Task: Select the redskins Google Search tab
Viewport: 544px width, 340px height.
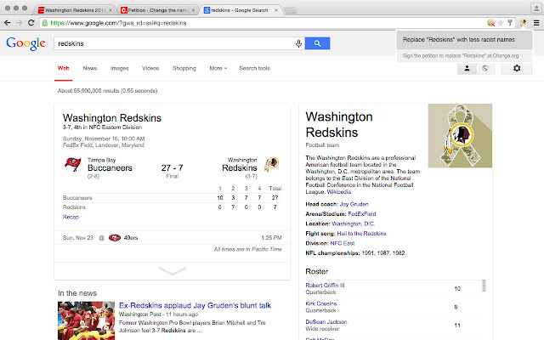Action: coord(240,10)
